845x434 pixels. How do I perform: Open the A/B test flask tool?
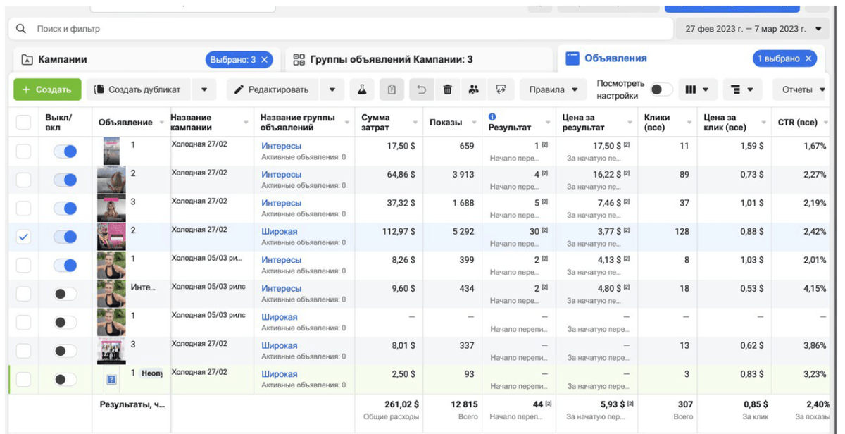[x=362, y=89]
